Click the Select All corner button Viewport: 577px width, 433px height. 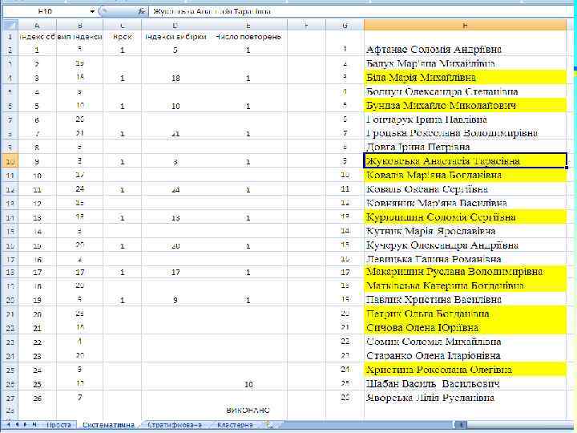pyautogui.click(x=10, y=26)
